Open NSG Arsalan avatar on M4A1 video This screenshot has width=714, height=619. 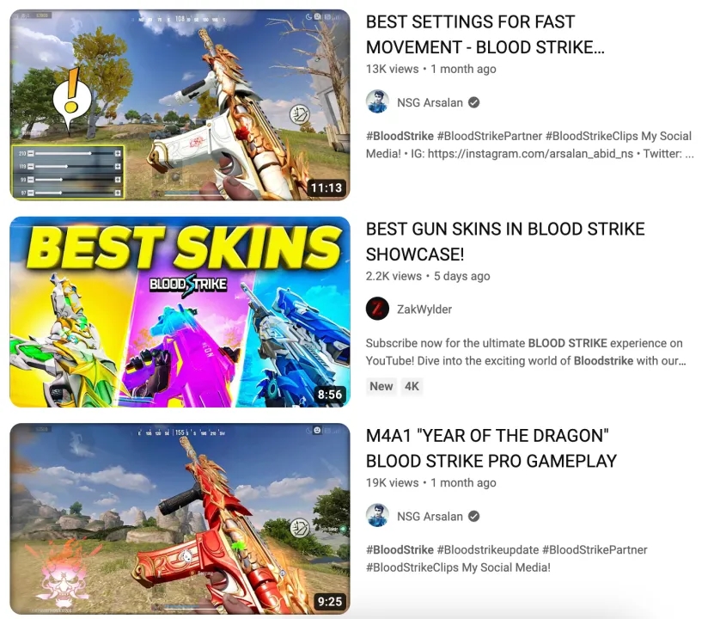[377, 516]
